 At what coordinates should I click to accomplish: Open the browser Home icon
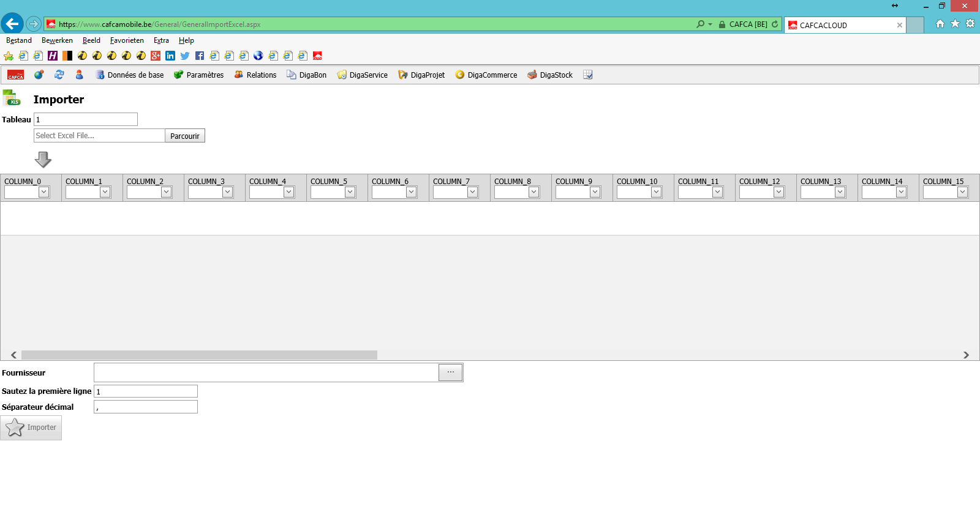pyautogui.click(x=940, y=24)
